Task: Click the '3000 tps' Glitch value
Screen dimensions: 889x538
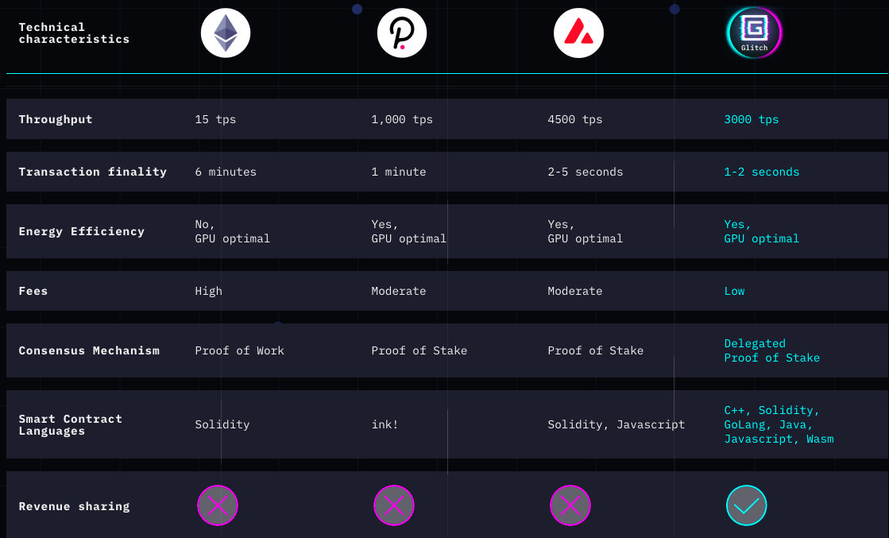Action: pyautogui.click(x=752, y=119)
